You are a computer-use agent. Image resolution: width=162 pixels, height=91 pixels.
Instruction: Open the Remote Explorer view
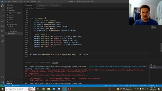point(3,26)
